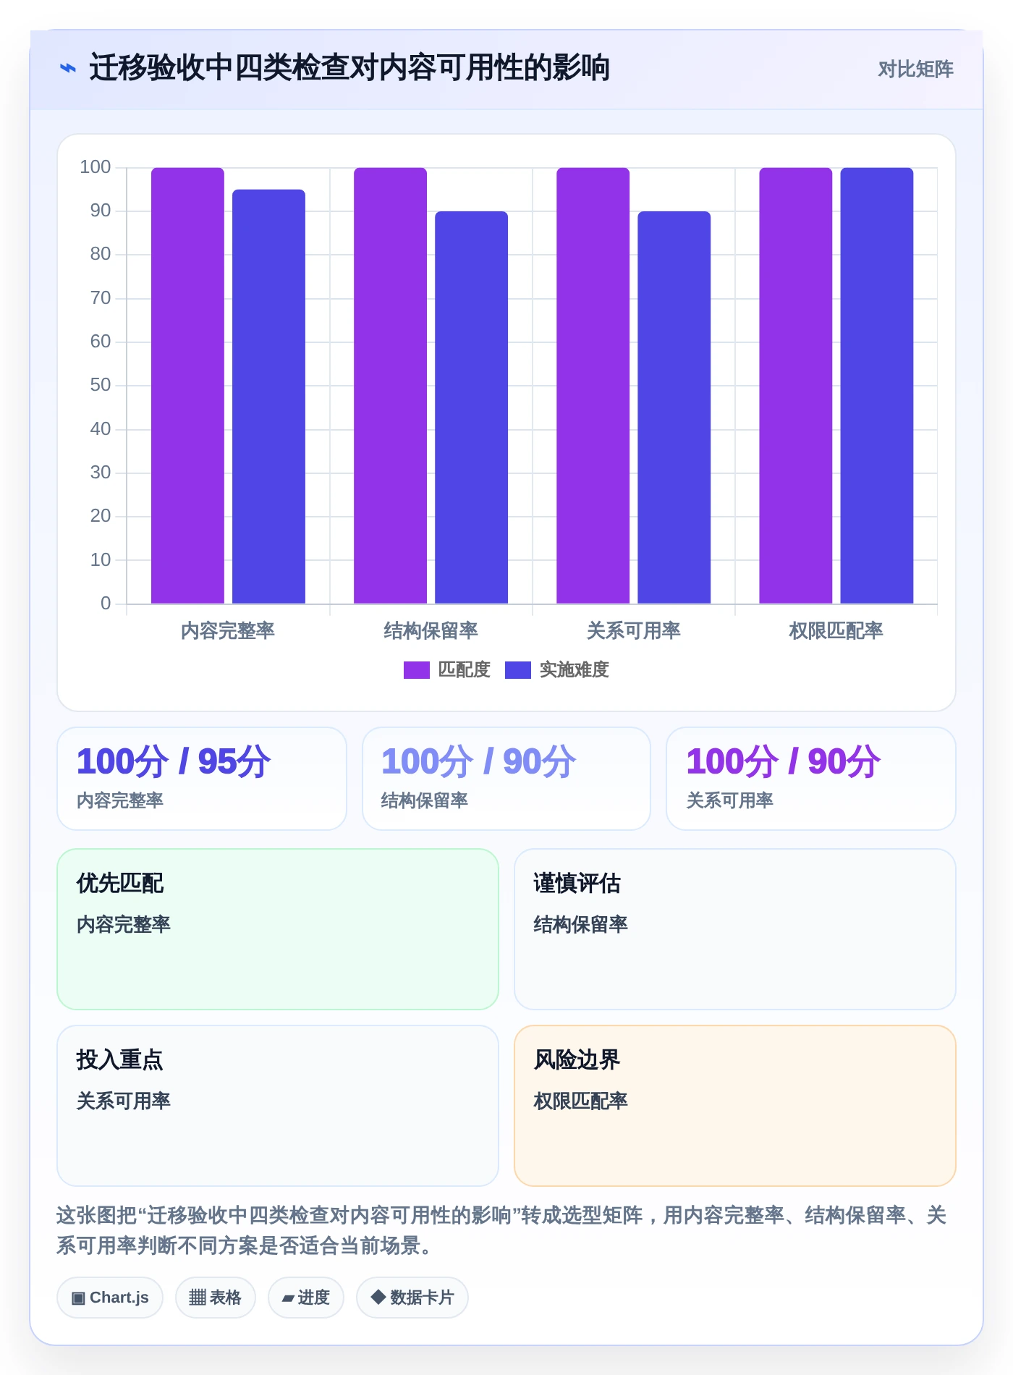Click the 对比矩阵 label in the header
This screenshot has width=1013, height=1375.
click(x=915, y=69)
